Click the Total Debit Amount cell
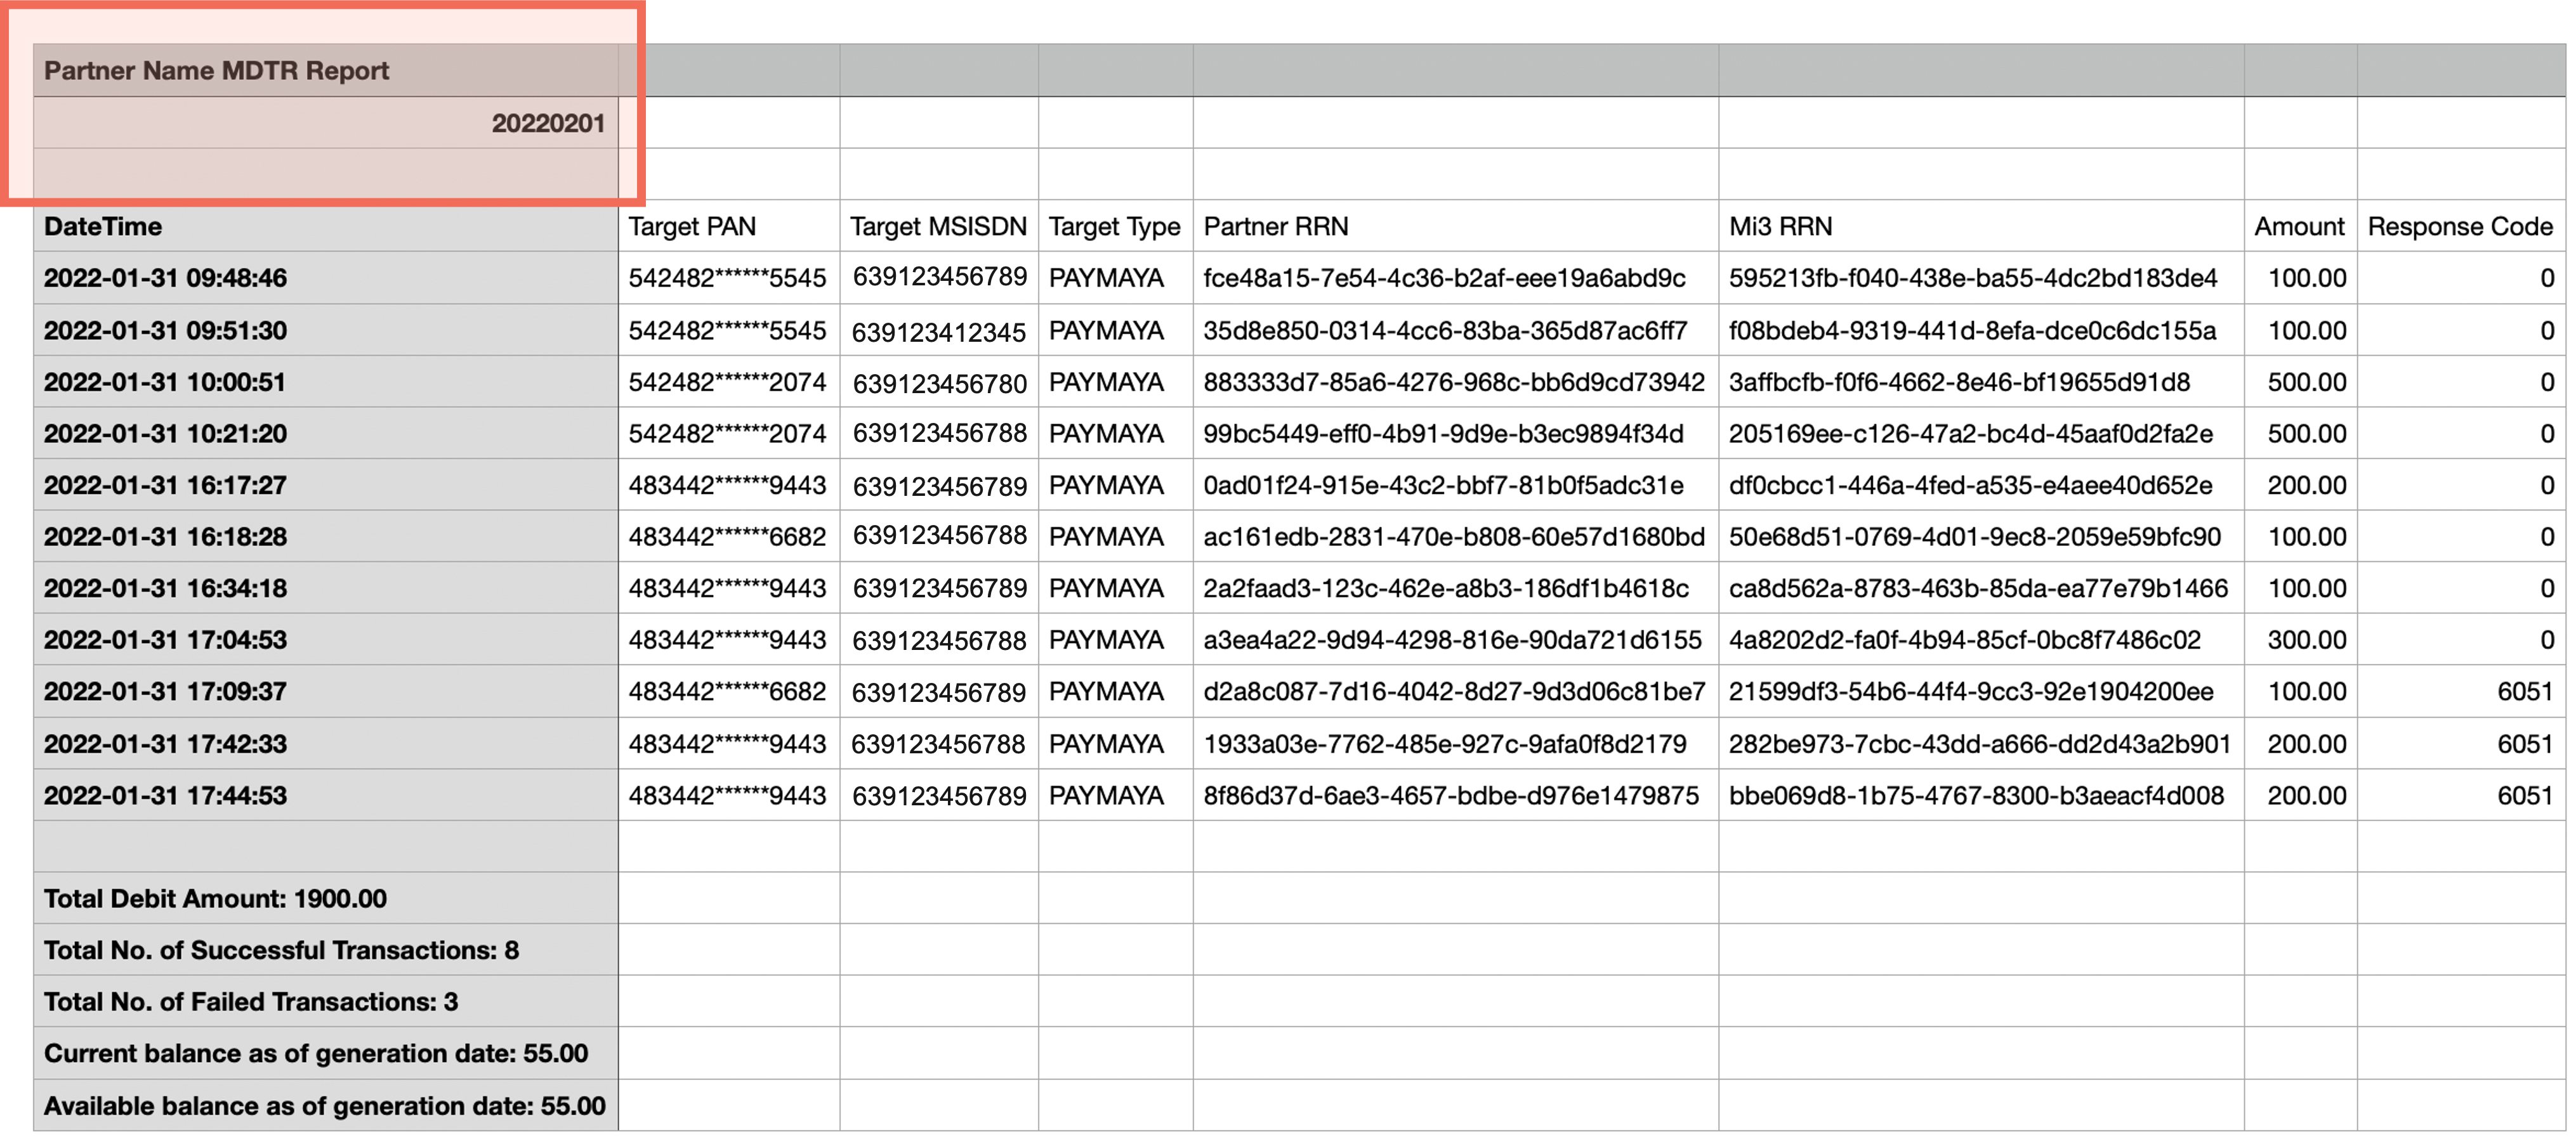The image size is (2576, 1142). (x=215, y=899)
